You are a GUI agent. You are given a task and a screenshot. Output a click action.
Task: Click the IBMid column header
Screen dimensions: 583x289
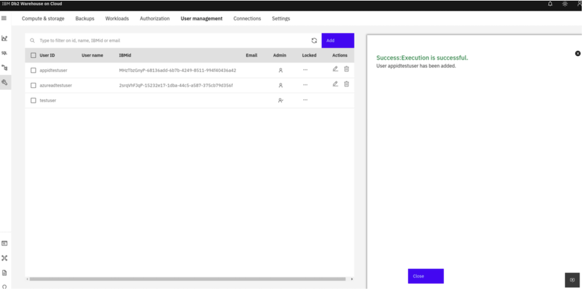[125, 55]
